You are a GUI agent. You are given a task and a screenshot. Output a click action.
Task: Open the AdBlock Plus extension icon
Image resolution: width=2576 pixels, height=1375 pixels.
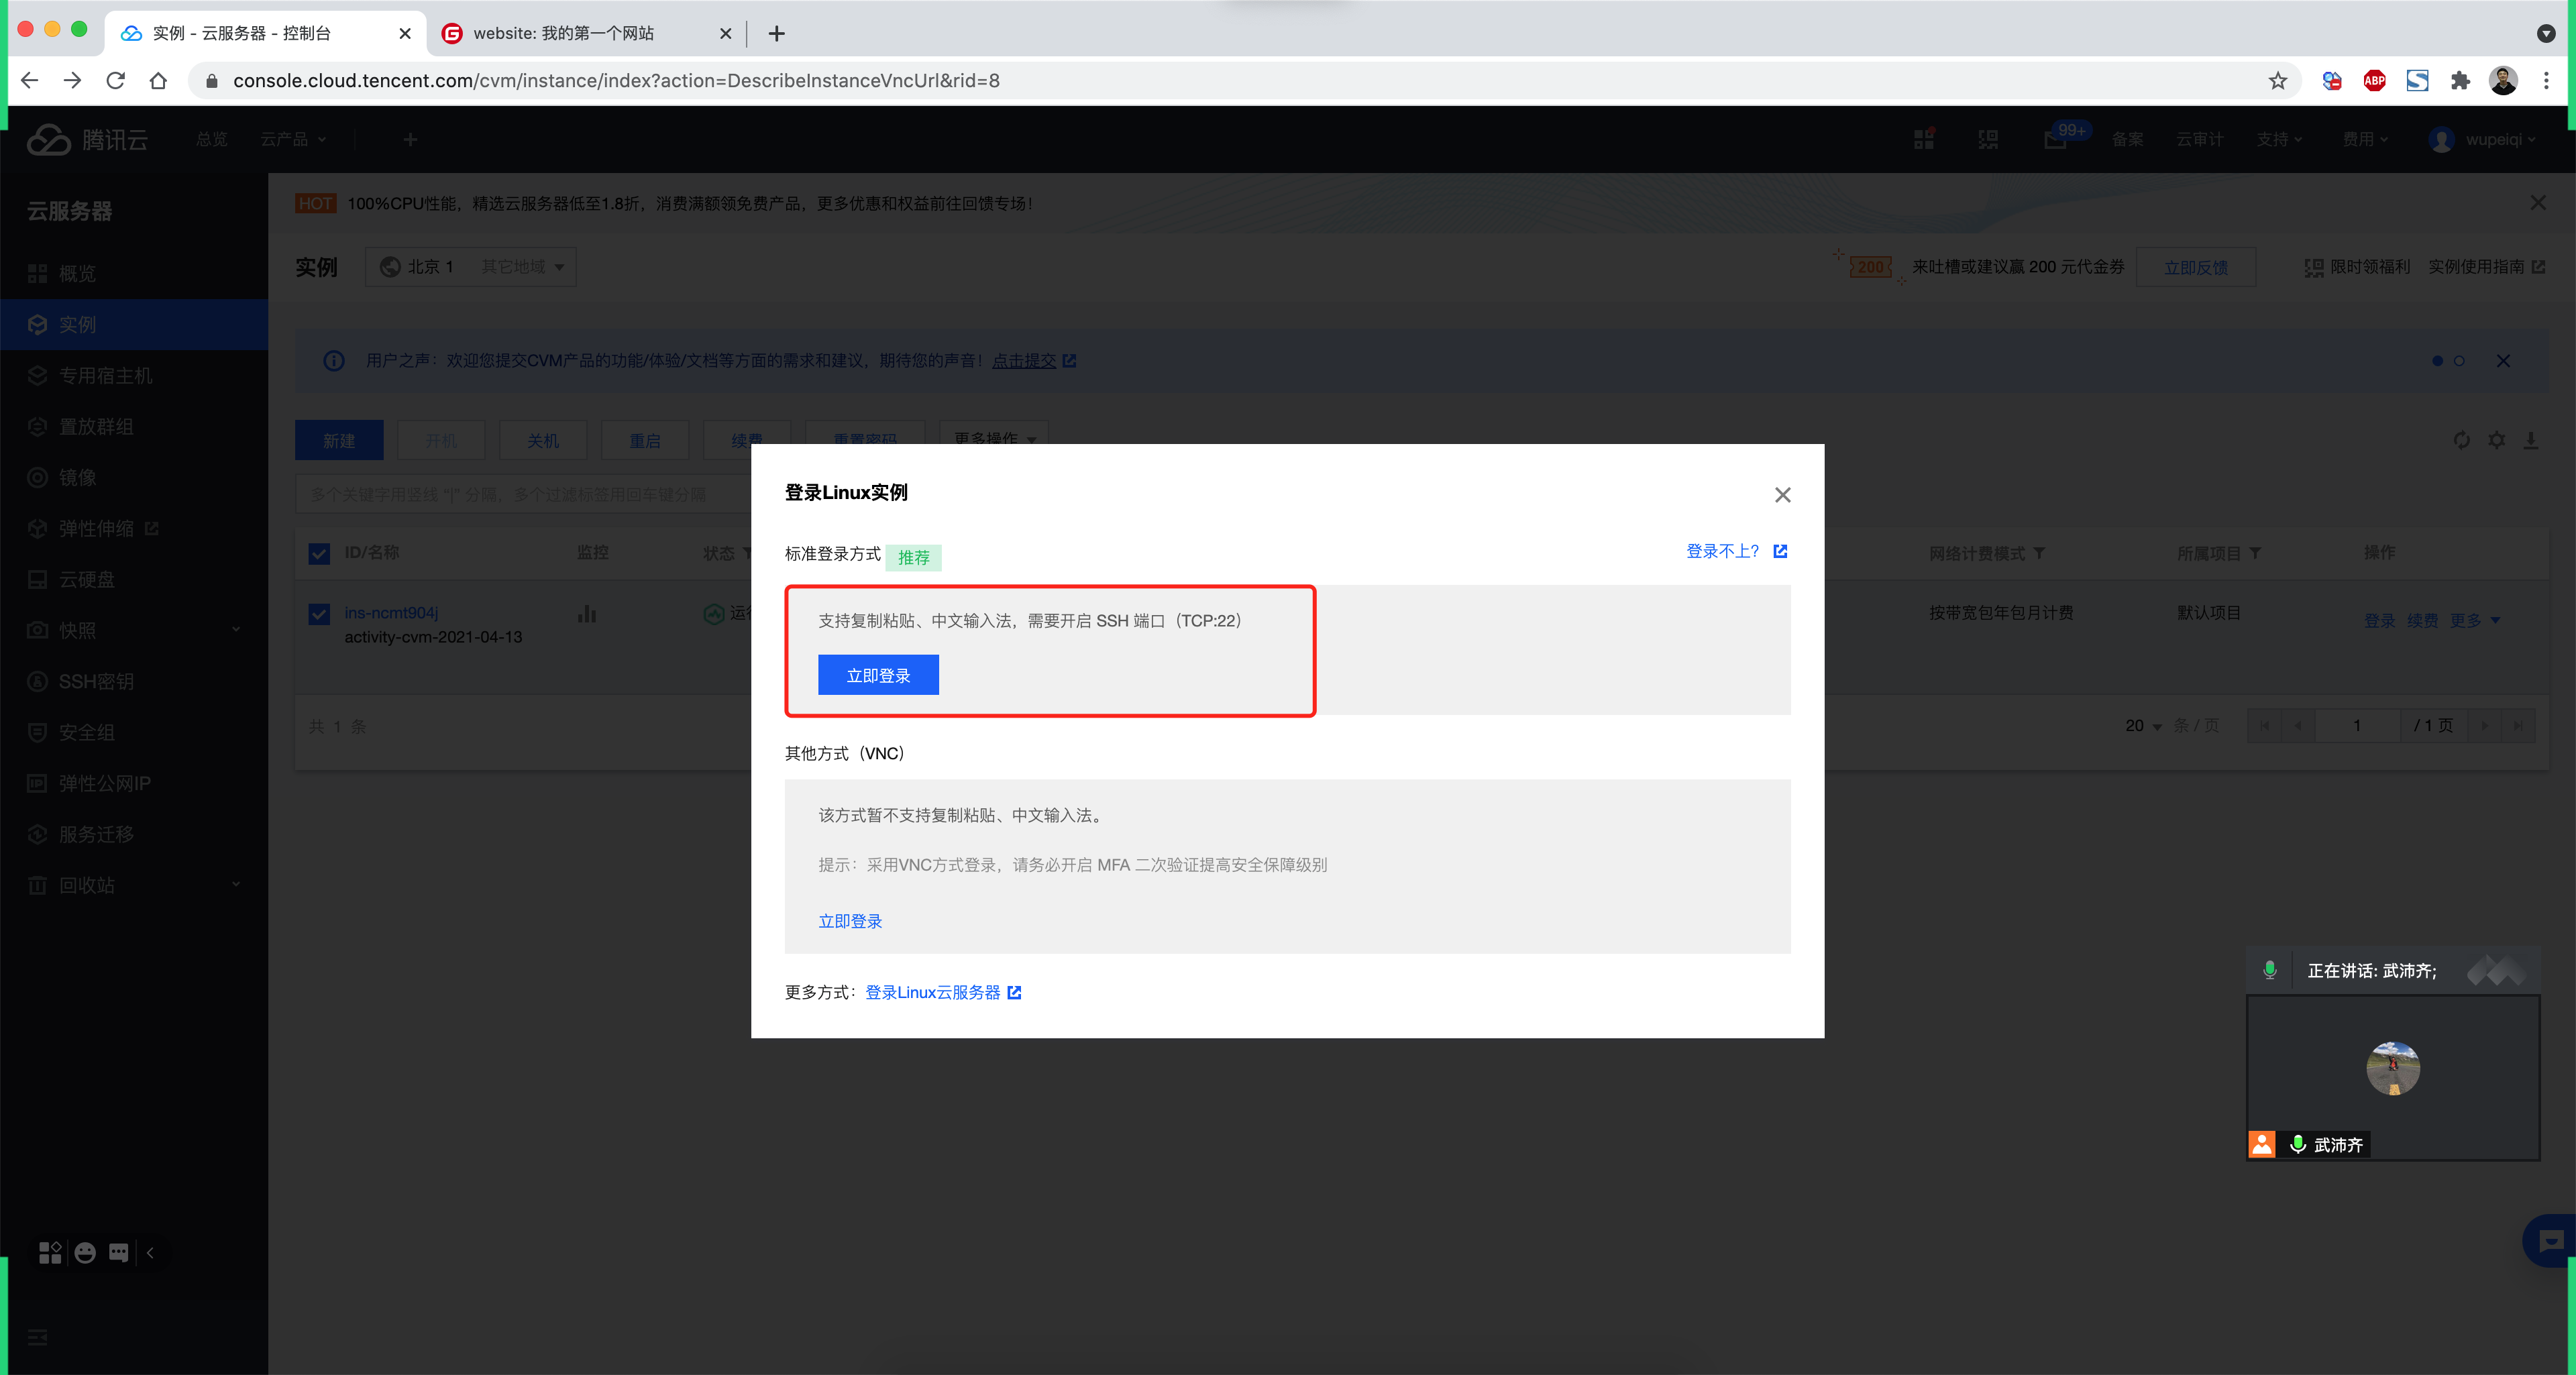tap(2374, 81)
